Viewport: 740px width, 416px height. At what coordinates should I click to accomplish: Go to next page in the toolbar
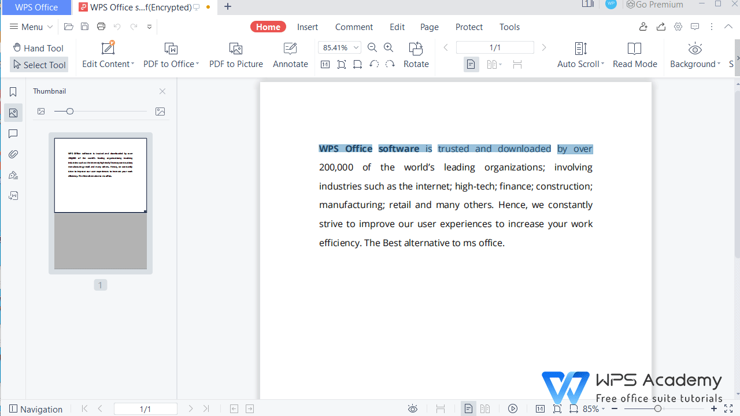(x=543, y=47)
